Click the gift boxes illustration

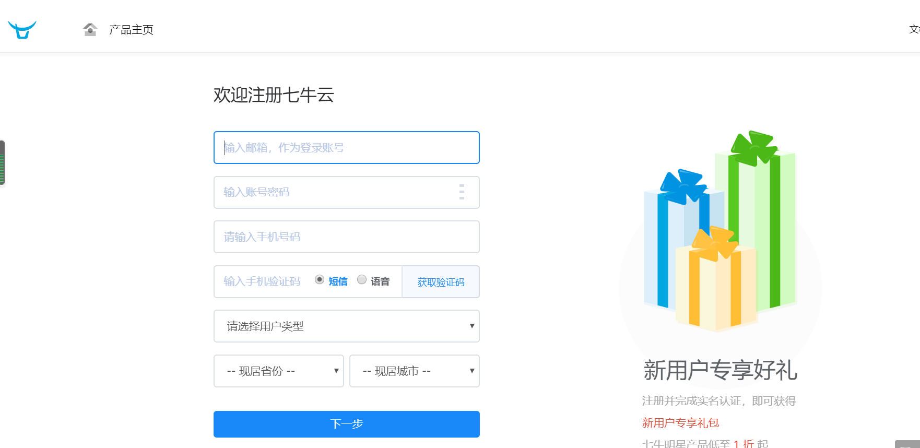(720, 231)
